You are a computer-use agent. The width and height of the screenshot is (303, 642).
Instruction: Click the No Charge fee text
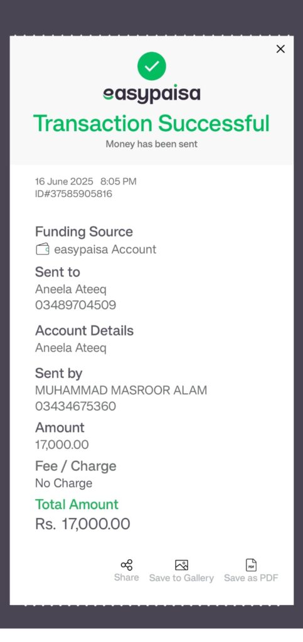pos(63,483)
